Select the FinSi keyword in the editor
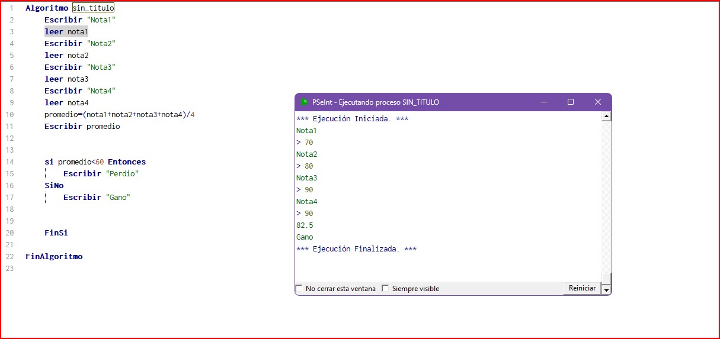This screenshot has width=720, height=339. 56,233
